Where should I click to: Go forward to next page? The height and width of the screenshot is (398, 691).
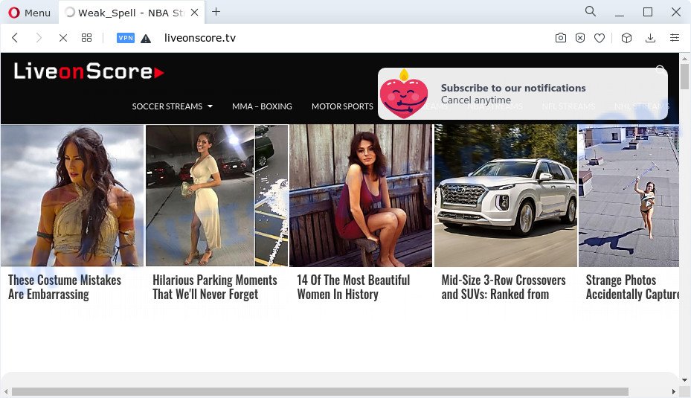[x=39, y=38]
